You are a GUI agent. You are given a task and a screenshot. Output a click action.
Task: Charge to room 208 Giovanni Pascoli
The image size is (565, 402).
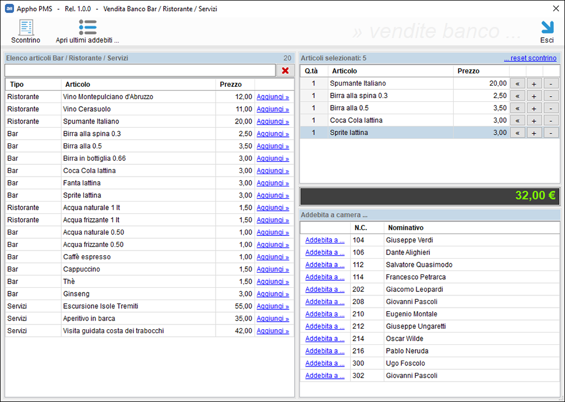[324, 302]
